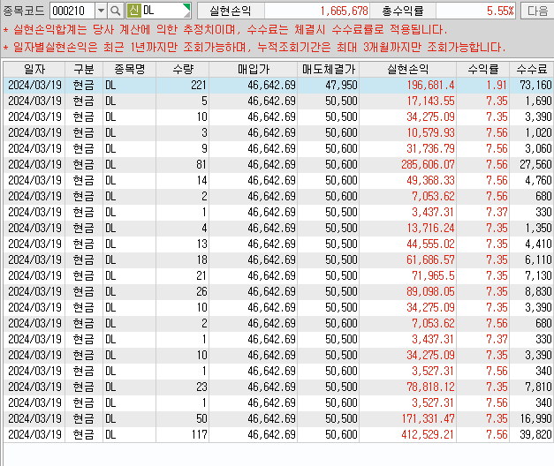The height and width of the screenshot is (466, 554).
Task: Click the profit cell 71,965.5
Action: pos(407,275)
